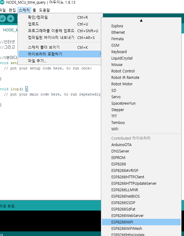
Task: Include the ESP8266 library
Action: [x=141, y=164]
